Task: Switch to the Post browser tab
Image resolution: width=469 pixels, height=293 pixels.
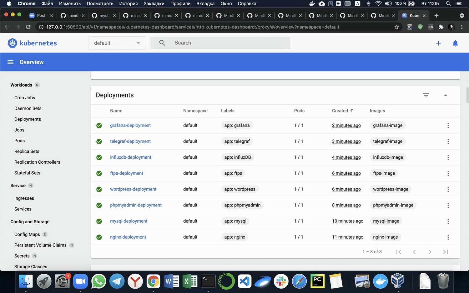Action: pyautogui.click(x=41, y=15)
